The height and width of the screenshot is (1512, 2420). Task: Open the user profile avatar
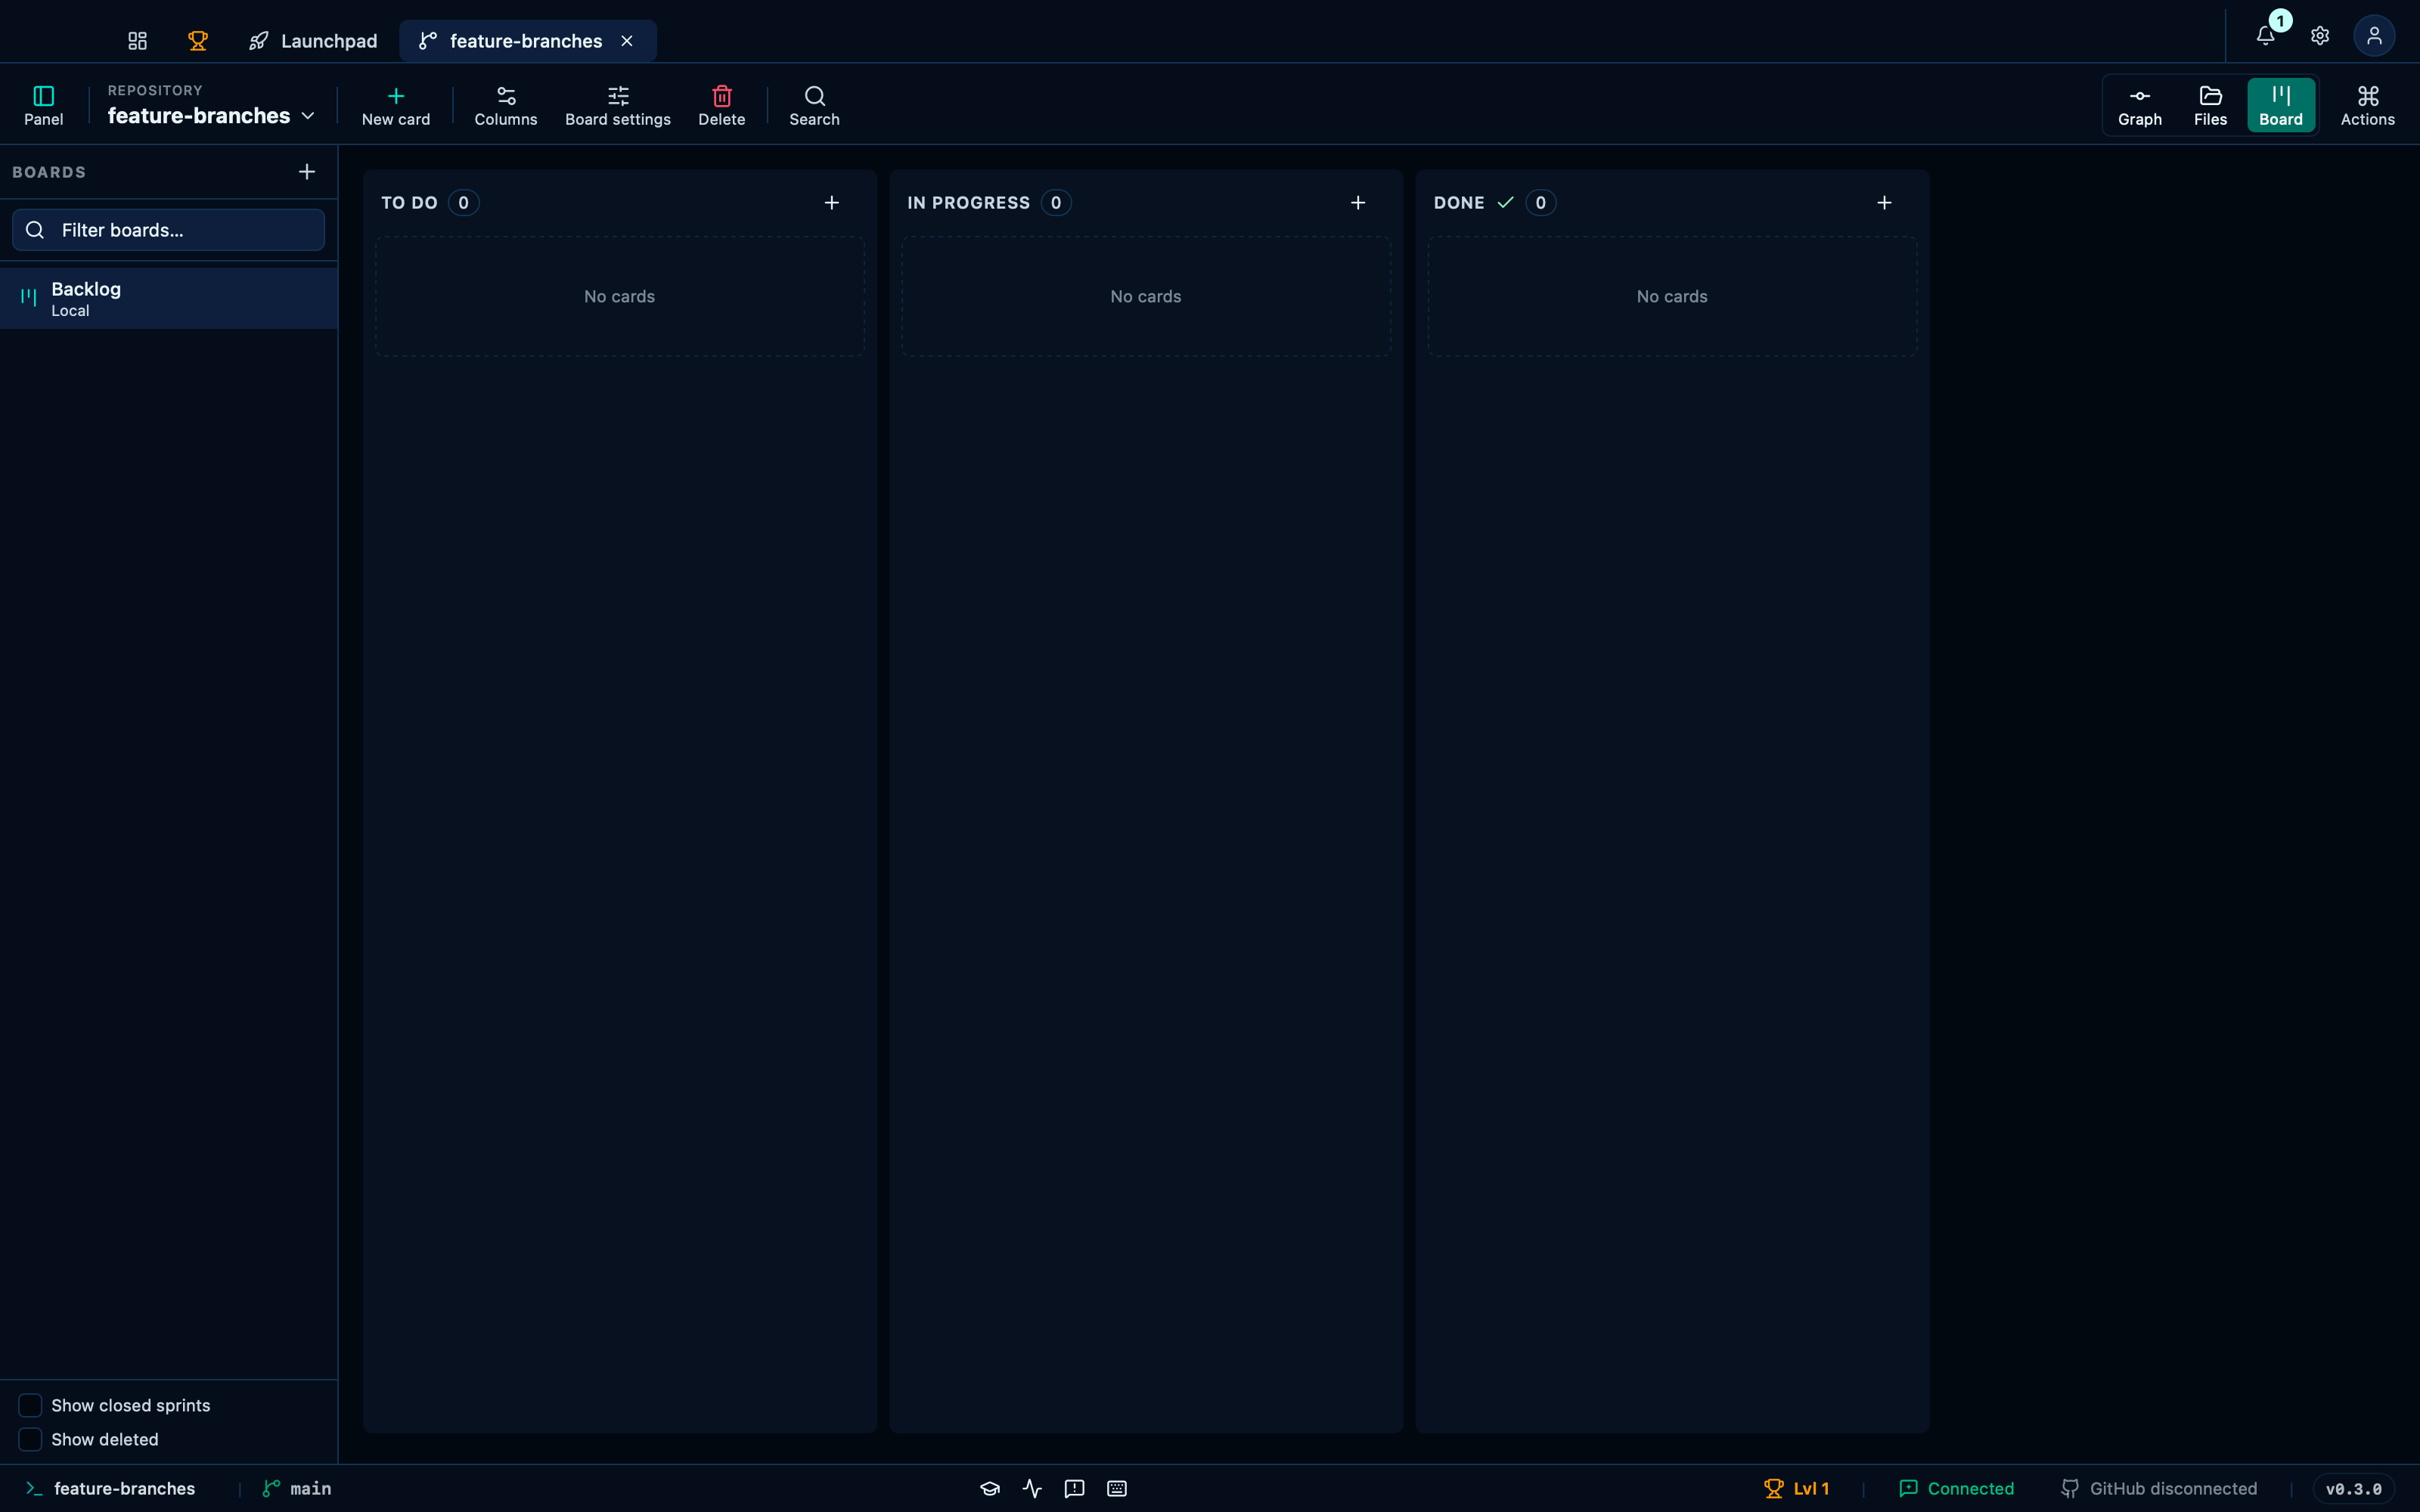pyautogui.click(x=2374, y=36)
